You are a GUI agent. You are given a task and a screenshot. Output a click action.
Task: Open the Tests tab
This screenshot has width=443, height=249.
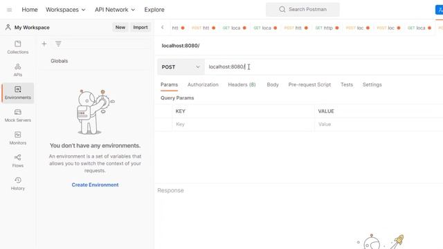(x=347, y=84)
